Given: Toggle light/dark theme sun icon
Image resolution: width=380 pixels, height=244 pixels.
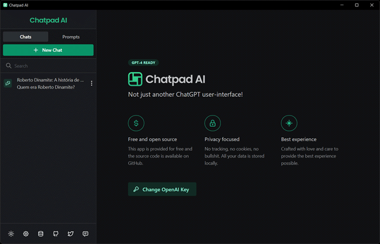Looking at the screenshot, I should pyautogui.click(x=11, y=233).
